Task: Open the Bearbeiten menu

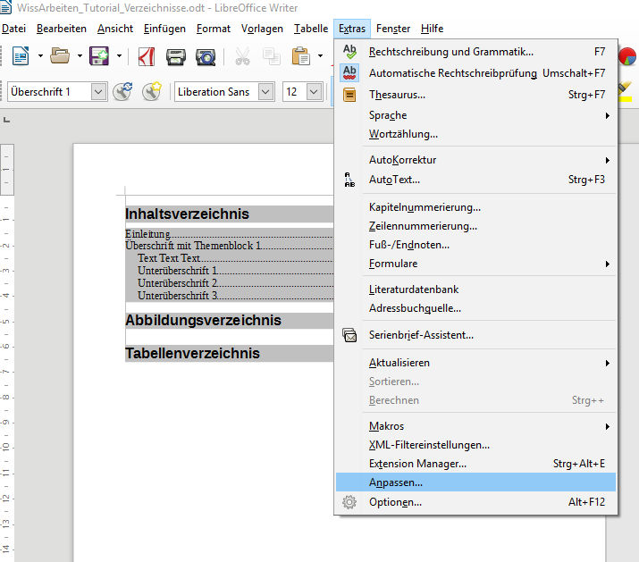Action: [x=62, y=29]
